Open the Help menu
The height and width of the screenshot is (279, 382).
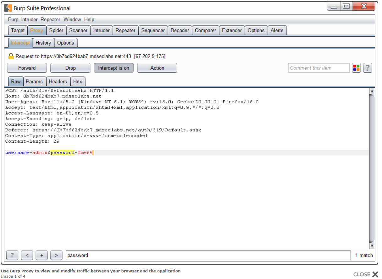click(x=89, y=19)
